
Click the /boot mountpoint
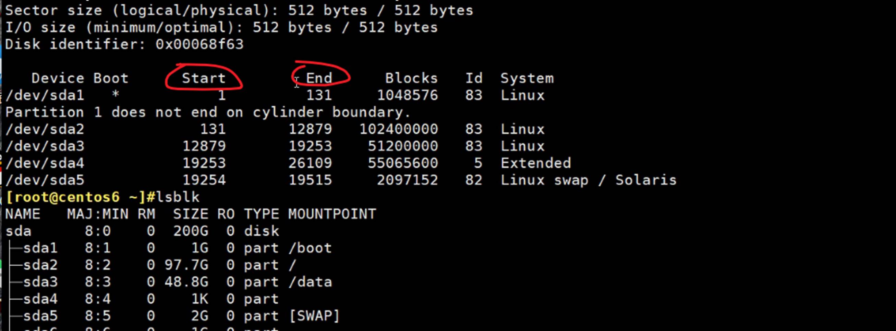coord(310,248)
